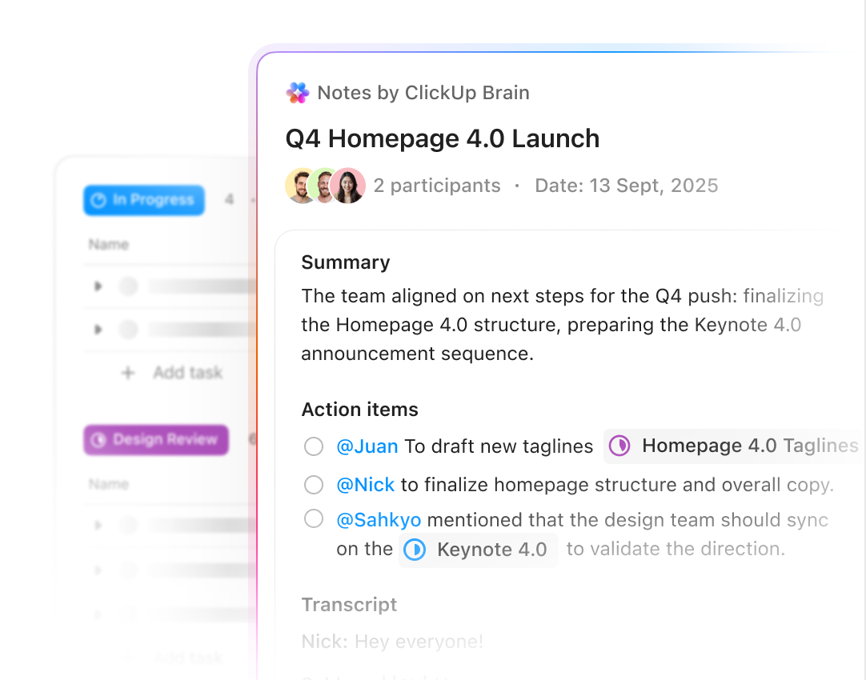This screenshot has width=866, height=680.
Task: Click the ClickUp Brain flower logo
Action: pos(297,93)
